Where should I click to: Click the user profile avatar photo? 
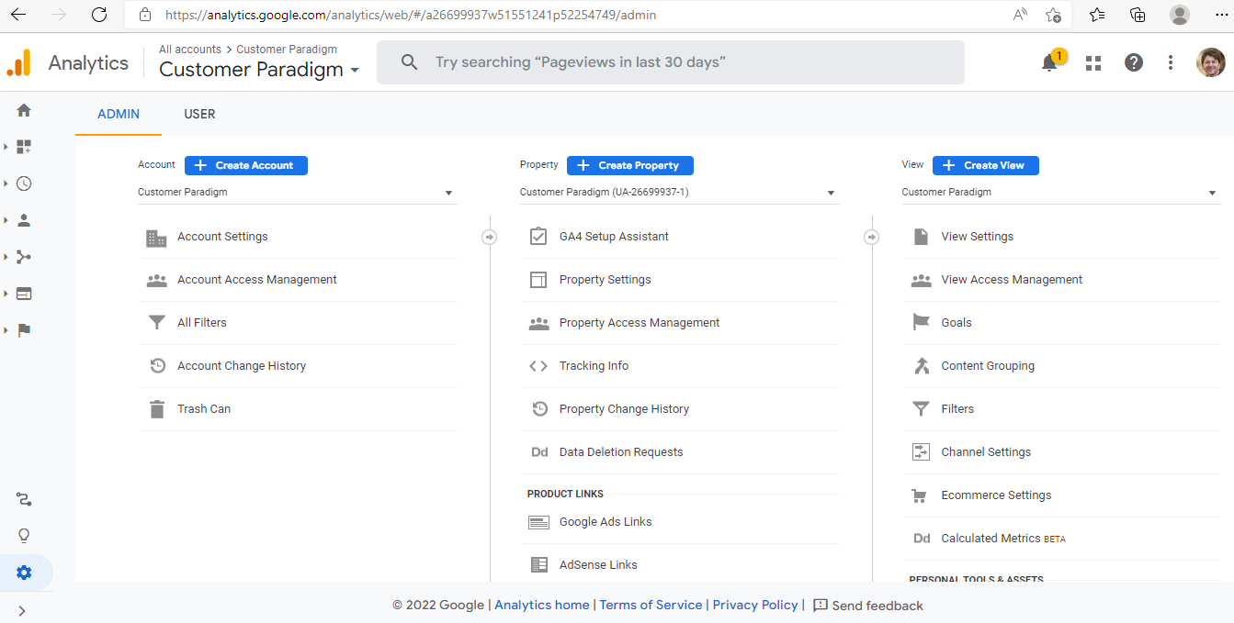coord(1211,62)
